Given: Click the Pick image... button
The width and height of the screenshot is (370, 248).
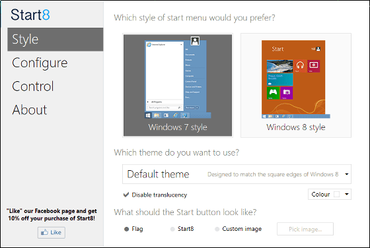Looking at the screenshot, I should [x=305, y=229].
